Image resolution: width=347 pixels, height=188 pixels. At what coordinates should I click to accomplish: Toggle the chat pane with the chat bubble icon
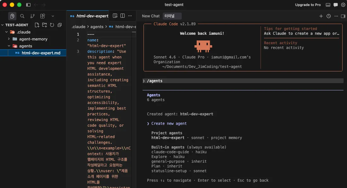pyautogui.click(x=336, y=5)
